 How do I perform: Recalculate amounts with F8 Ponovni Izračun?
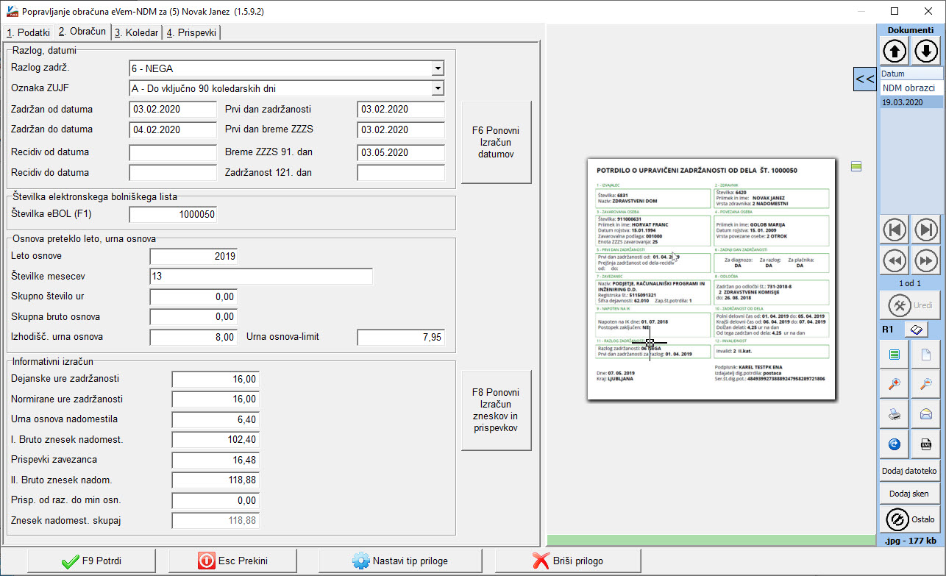click(x=497, y=409)
